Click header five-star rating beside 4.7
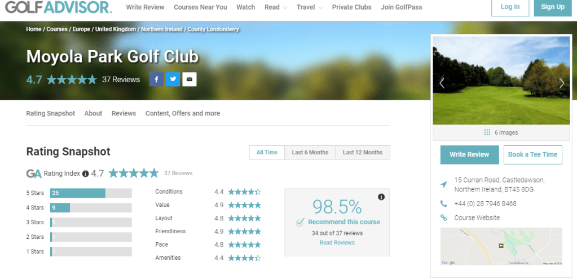Screen dimensions: 577x280 coord(72,79)
